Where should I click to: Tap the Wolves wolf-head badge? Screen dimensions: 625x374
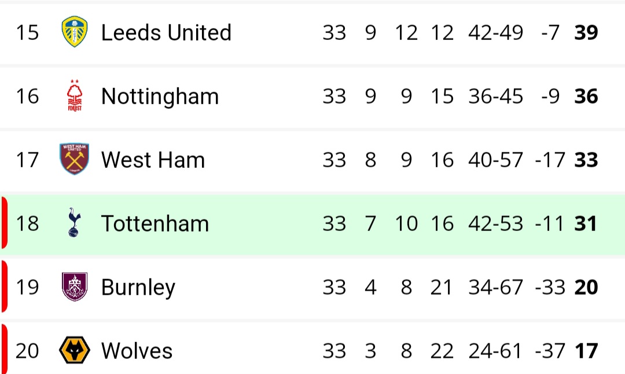(x=75, y=350)
